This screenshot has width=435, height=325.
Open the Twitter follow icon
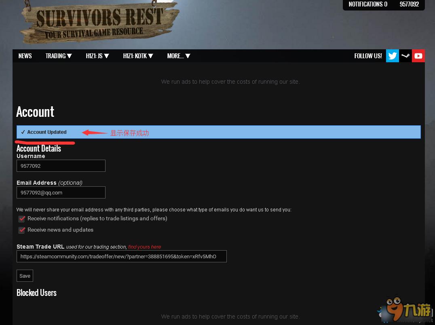pyautogui.click(x=392, y=56)
